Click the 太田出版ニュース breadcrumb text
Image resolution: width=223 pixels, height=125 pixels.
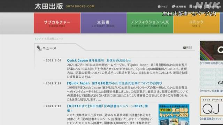click(x=54, y=39)
